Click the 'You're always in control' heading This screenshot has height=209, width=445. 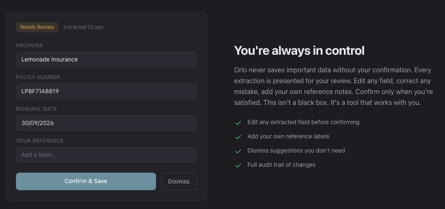click(x=299, y=51)
